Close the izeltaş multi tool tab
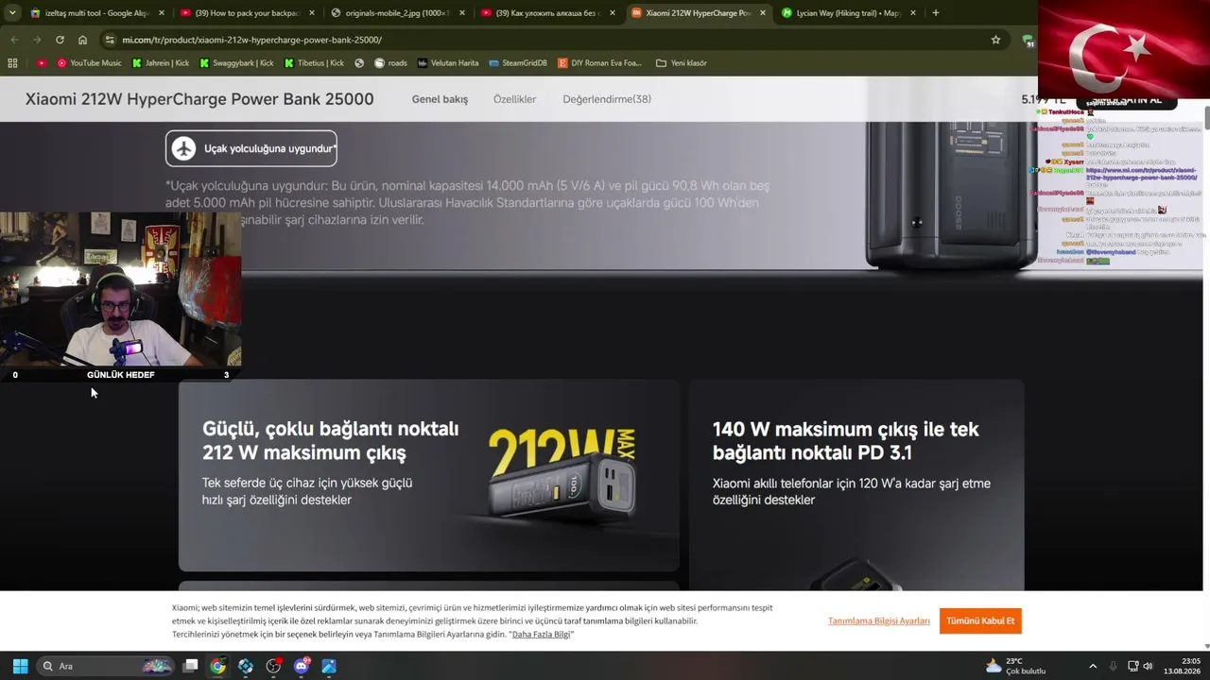This screenshot has width=1210, height=680. (162, 13)
